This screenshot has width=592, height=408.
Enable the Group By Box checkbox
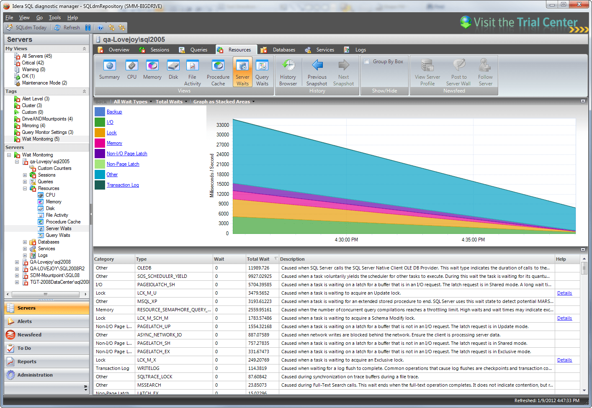[x=367, y=61]
